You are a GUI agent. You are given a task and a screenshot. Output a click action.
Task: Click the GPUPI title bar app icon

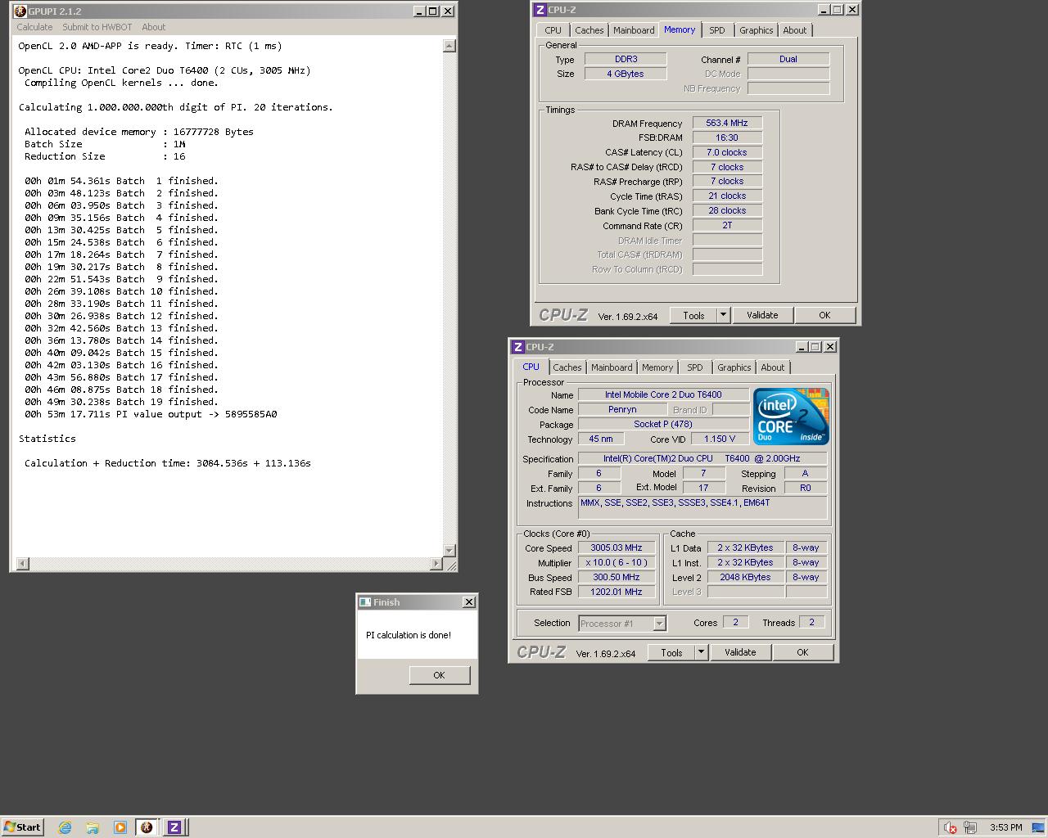(x=20, y=11)
